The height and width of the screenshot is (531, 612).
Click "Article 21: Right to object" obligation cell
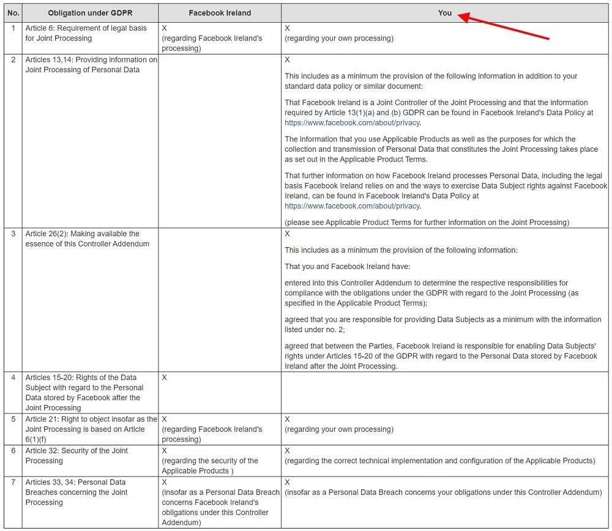point(91,429)
